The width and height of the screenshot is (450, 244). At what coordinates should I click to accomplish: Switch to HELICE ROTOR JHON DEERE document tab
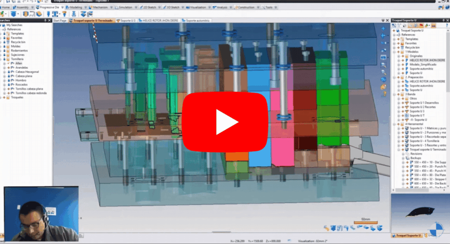tap(158, 21)
